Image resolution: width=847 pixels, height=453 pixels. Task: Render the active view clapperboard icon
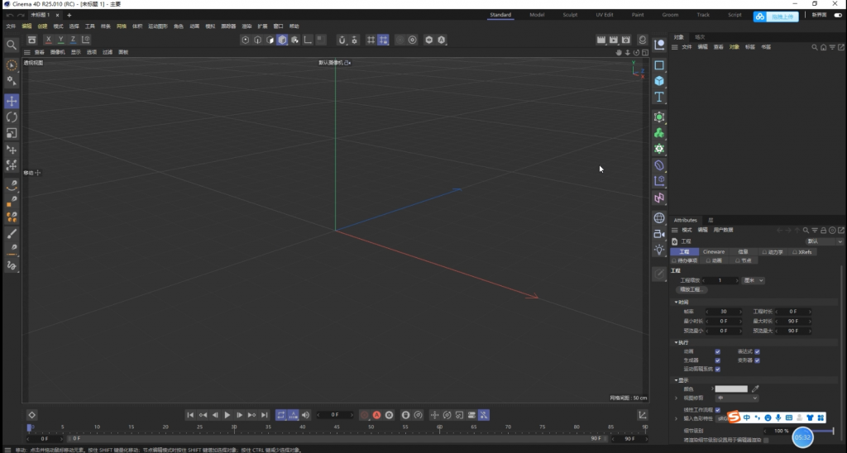click(601, 40)
